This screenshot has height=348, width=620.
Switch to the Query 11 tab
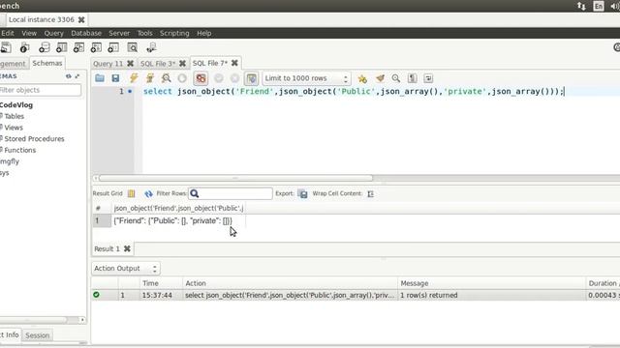point(108,64)
